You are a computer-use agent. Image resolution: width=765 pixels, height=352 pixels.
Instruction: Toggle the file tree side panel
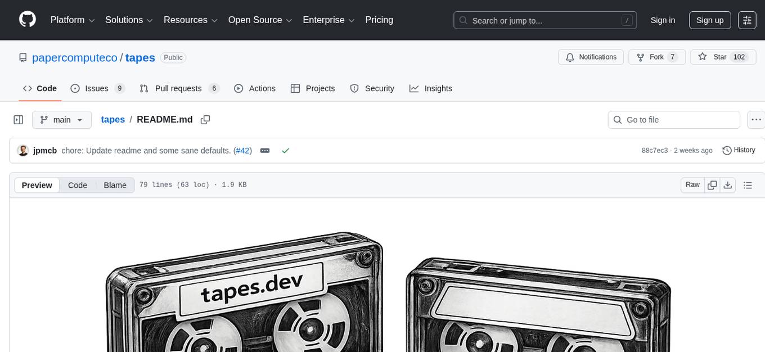(18, 119)
